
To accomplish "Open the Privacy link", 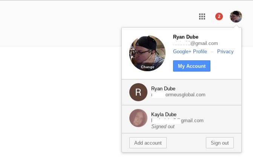I will [225, 51].
